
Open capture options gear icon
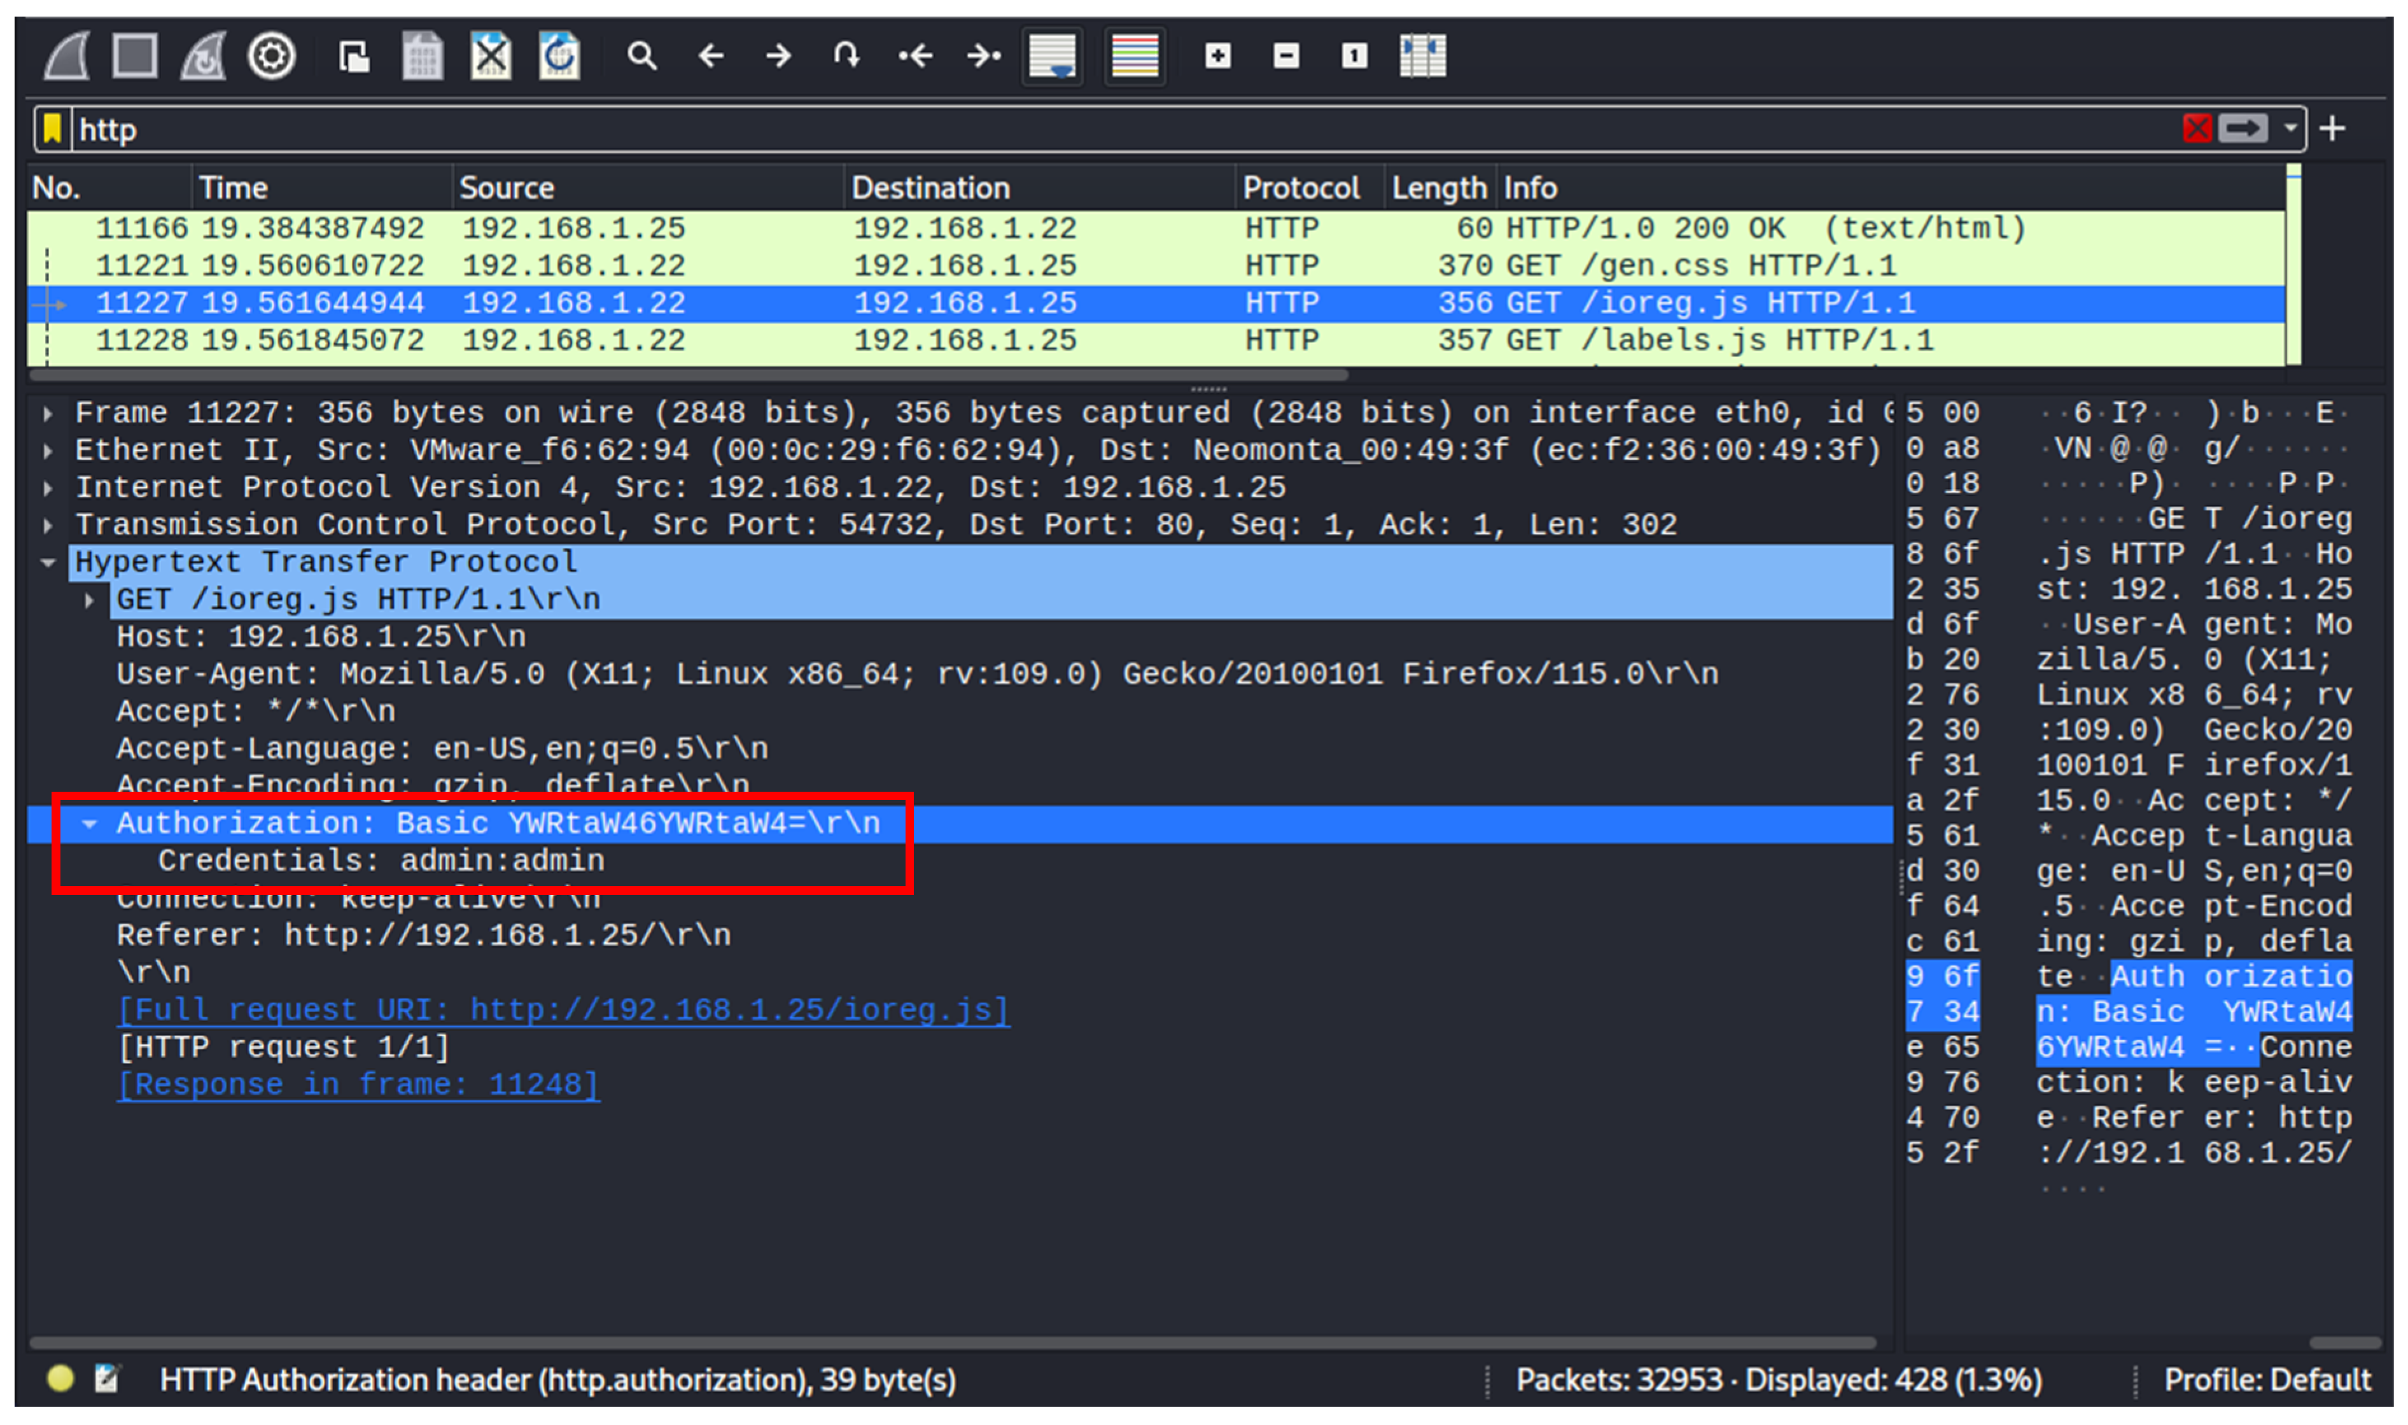[272, 56]
